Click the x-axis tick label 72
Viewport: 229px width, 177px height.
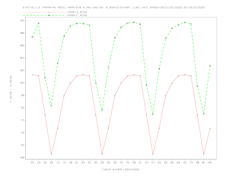click(184, 163)
